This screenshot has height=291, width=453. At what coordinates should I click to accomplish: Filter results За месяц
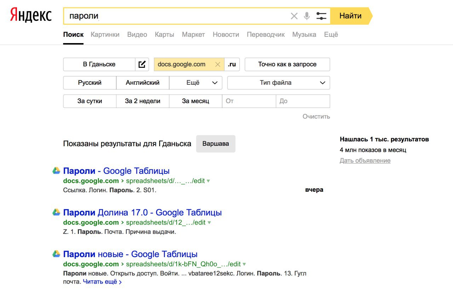196,101
